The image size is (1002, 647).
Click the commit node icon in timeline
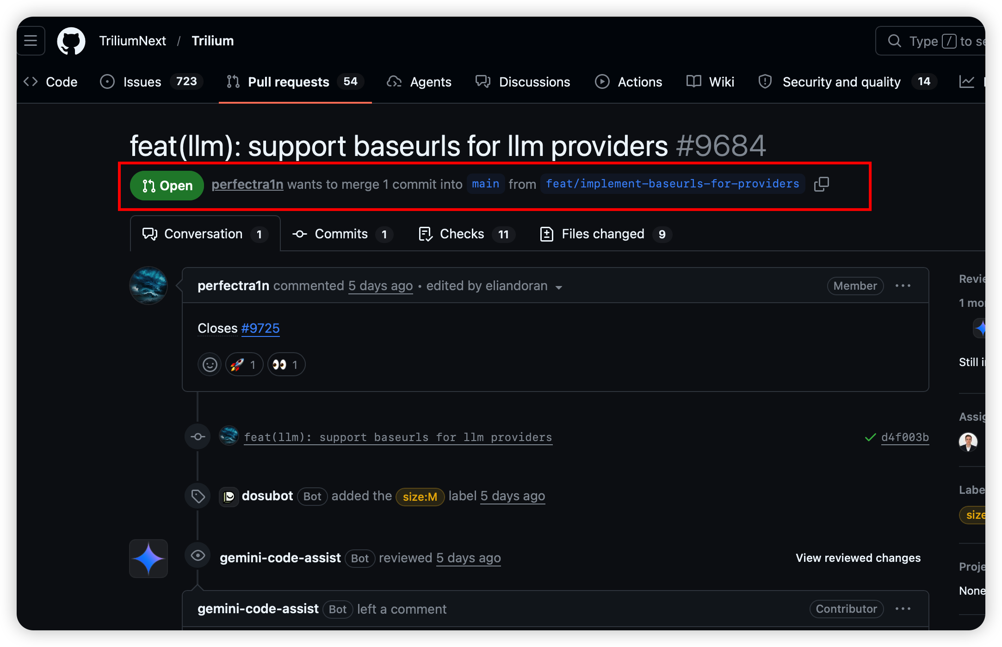[198, 436]
